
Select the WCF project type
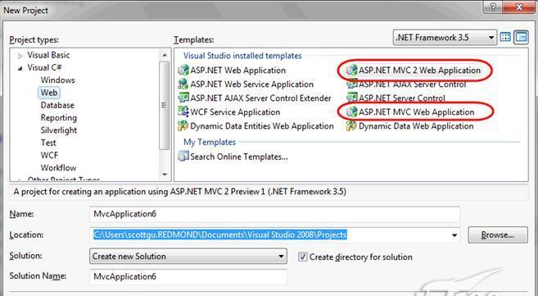coord(49,155)
